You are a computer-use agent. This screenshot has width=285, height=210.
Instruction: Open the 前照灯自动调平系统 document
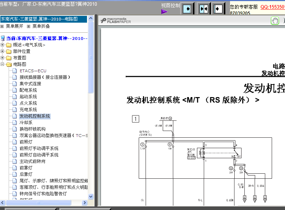(x=39, y=155)
